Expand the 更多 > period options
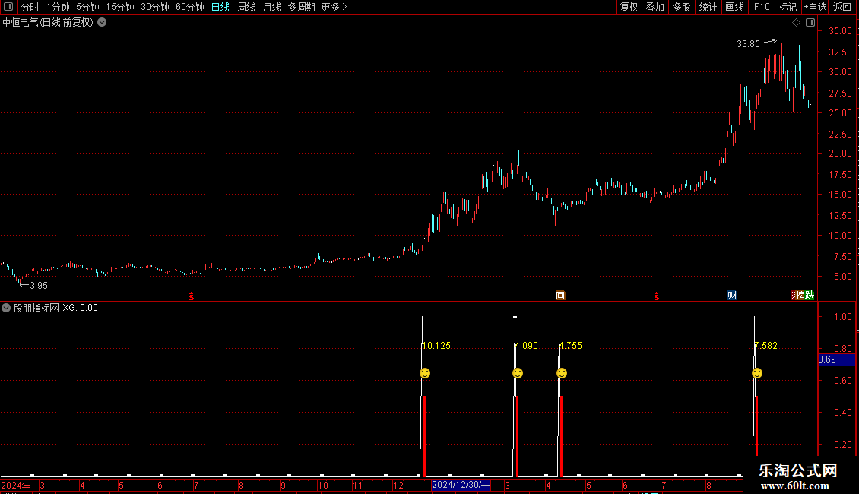This screenshot has width=859, height=494. pos(334,7)
